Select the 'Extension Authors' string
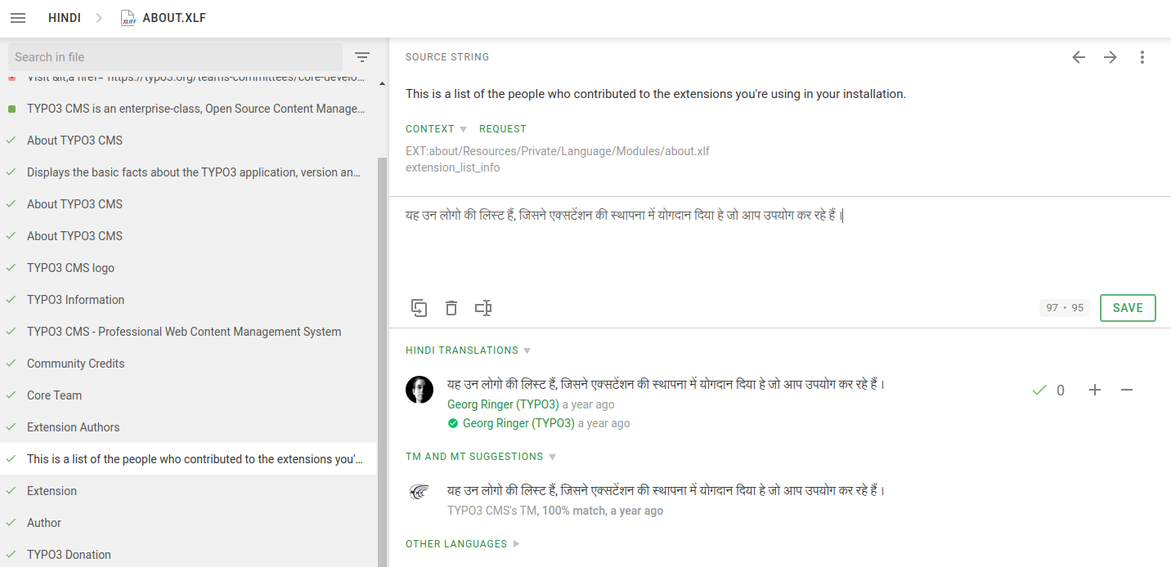Image resolution: width=1171 pixels, height=567 pixels. click(73, 427)
